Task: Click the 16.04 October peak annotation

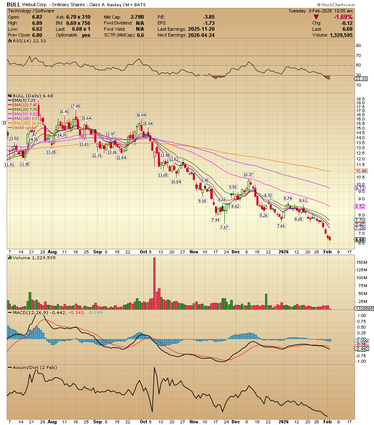Action: [x=141, y=115]
